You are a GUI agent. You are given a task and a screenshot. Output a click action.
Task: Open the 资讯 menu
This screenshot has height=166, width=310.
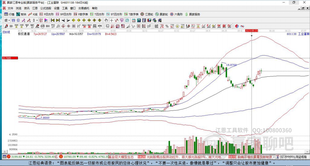point(27,8)
